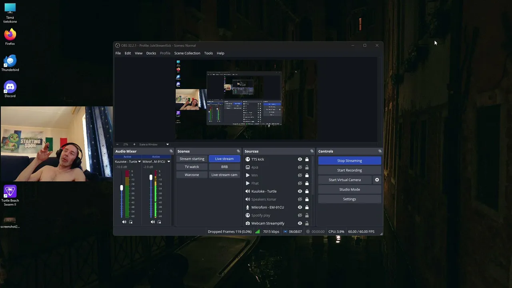Open the Tools menu
The image size is (512, 288).
(208, 53)
